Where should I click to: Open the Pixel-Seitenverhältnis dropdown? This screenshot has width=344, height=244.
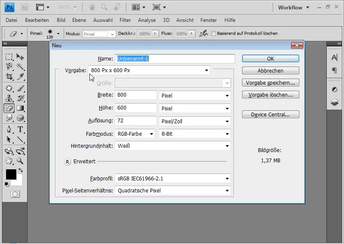click(173, 190)
